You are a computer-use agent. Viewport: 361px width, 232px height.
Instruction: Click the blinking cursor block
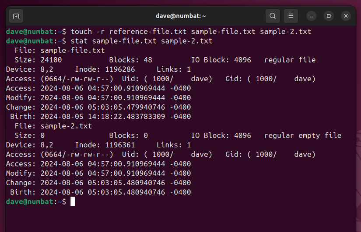pos(73,201)
